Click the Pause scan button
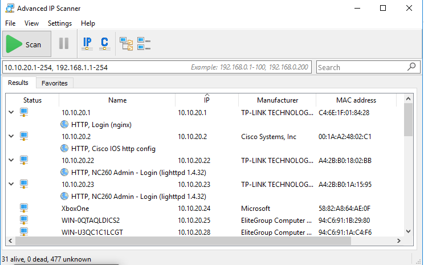The image size is (424, 265). (64, 43)
